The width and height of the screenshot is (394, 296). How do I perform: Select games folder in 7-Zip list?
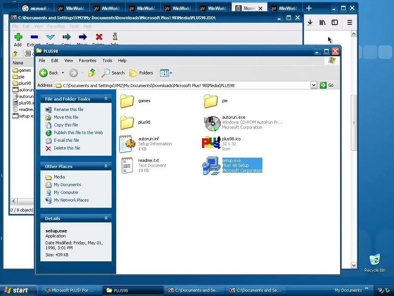pos(22,70)
